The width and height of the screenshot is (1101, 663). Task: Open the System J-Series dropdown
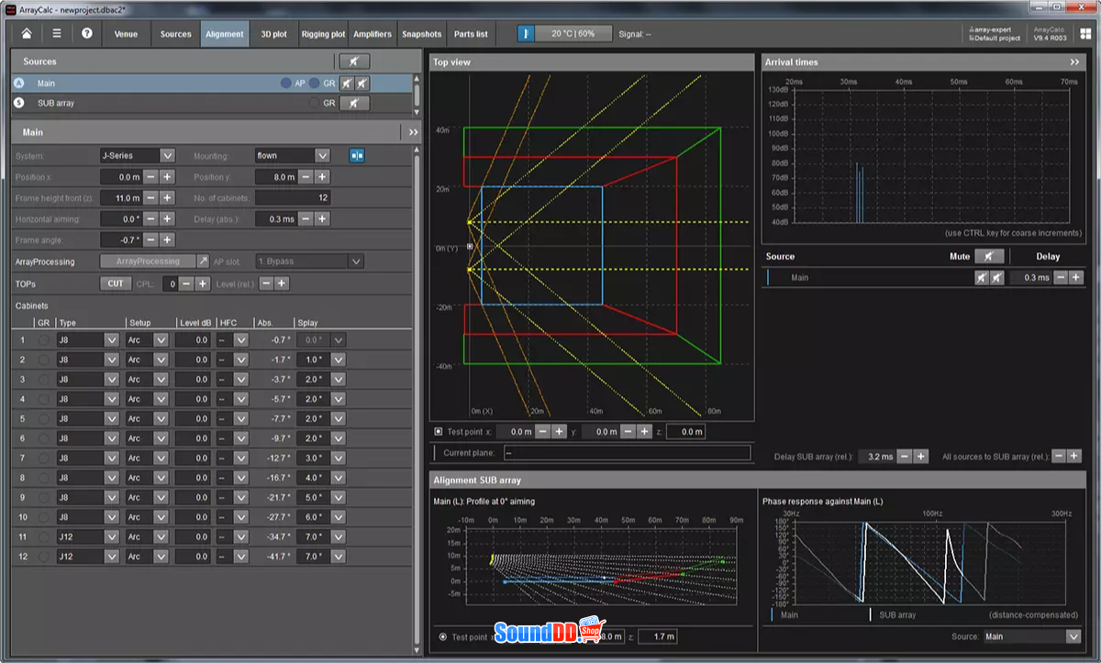(x=167, y=156)
